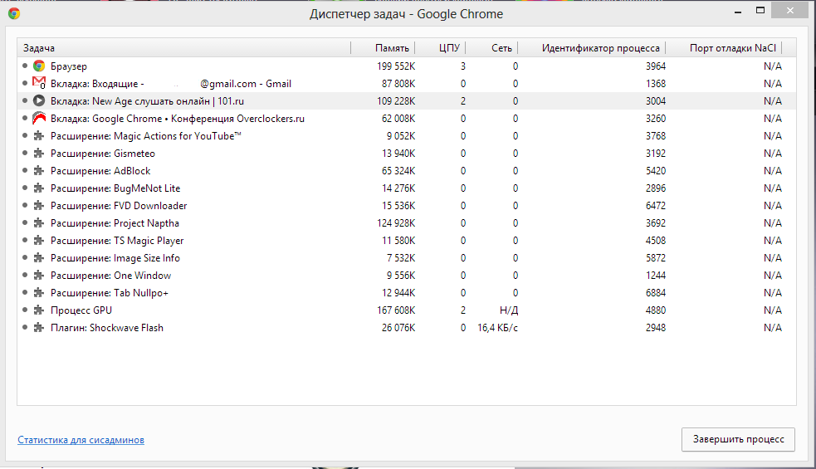Screen dimensions: 816x469
Task: Select the New Age слушать онлайн row
Action: [407, 101]
